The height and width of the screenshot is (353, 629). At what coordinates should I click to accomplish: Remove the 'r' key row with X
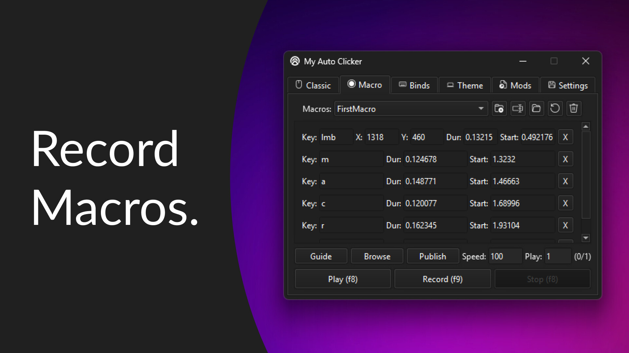[x=565, y=226]
